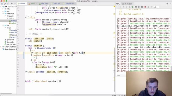Click the Figwheel:SEVERE line in REPL output
The width and height of the screenshot is (172, 96).
click(x=144, y=19)
